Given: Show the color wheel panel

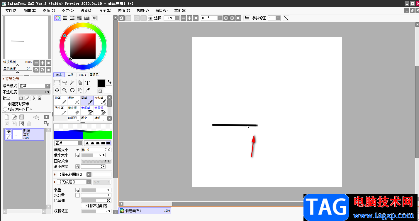Looking at the screenshot, I should click(58, 18).
